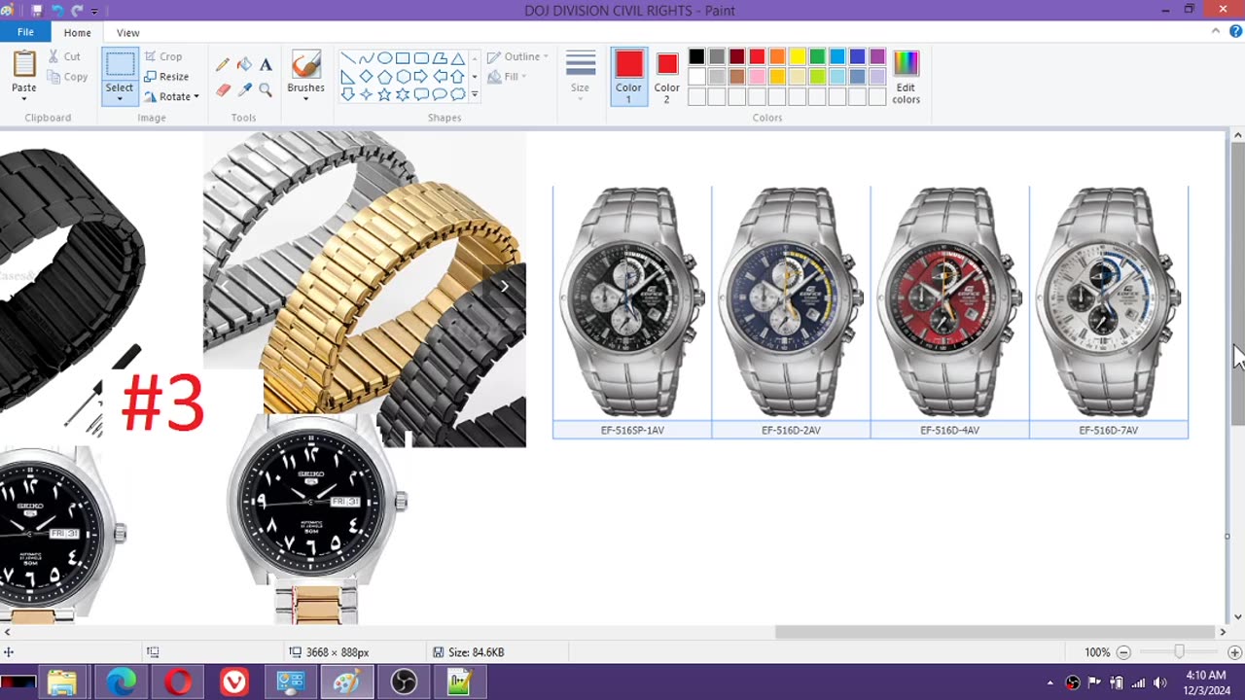Open File Explorer from the taskbar

click(x=62, y=682)
